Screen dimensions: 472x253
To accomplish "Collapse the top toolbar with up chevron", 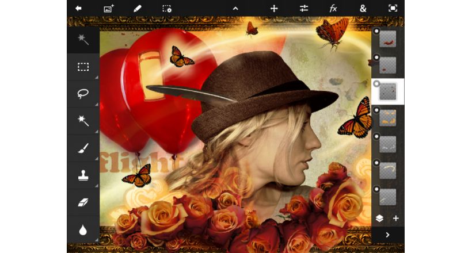I will point(235,9).
